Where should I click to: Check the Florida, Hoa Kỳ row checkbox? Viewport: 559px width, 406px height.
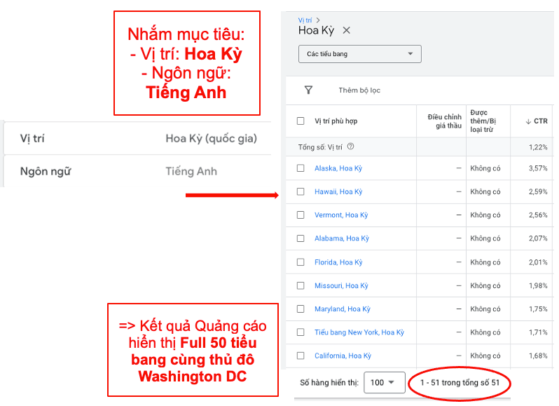301,262
